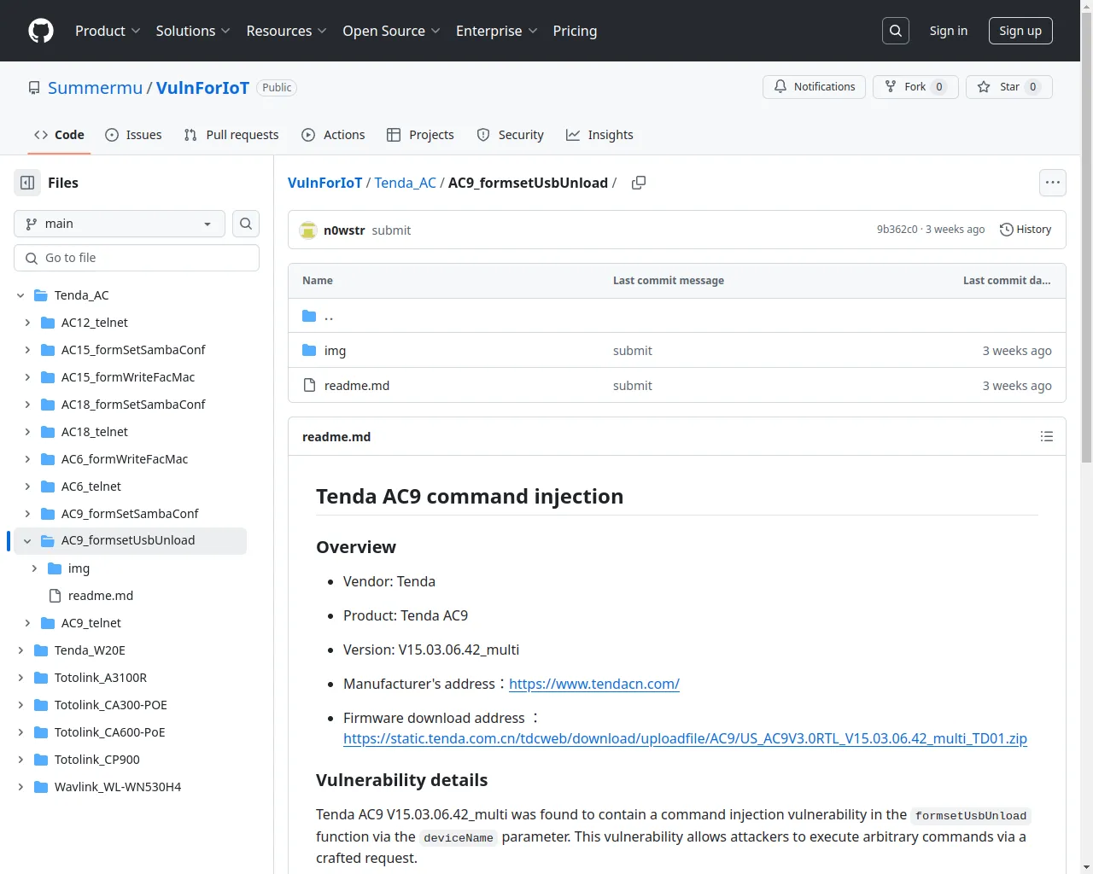The image size is (1093, 874).
Task: Open the more options ellipsis button
Action: click(x=1053, y=183)
